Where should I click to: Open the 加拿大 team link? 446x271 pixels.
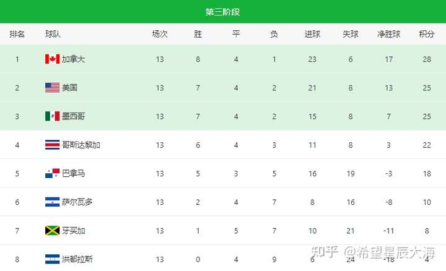[73, 59]
